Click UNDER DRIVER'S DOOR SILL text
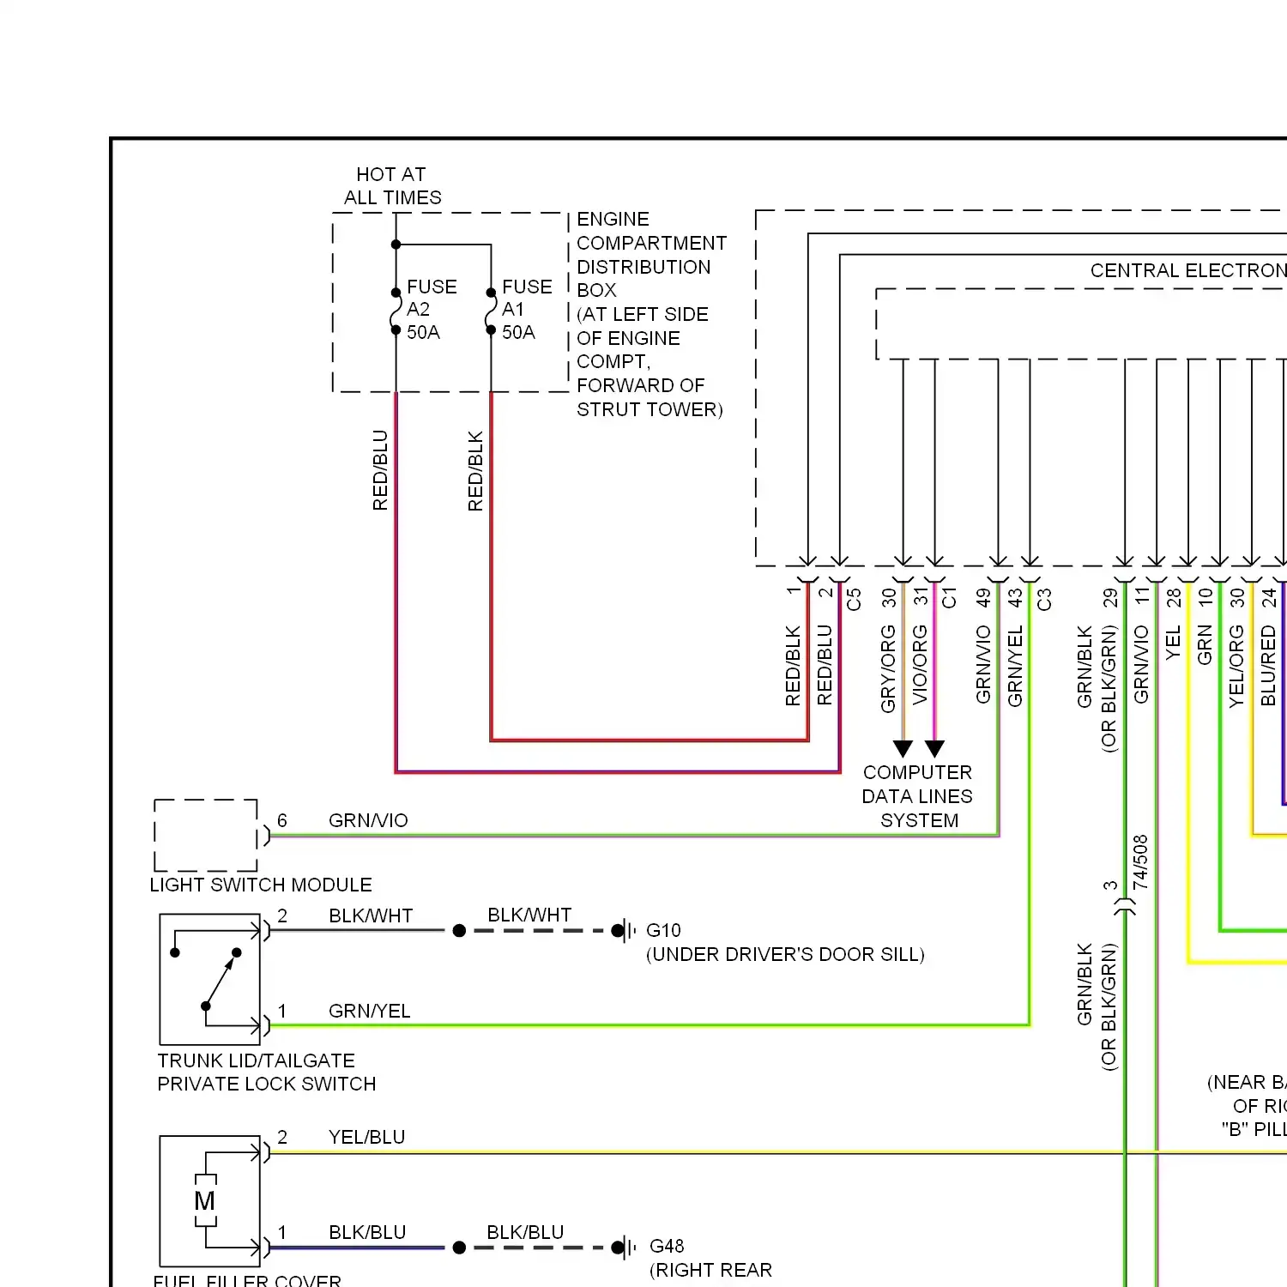Viewport: 1287px width, 1287px height. click(785, 954)
